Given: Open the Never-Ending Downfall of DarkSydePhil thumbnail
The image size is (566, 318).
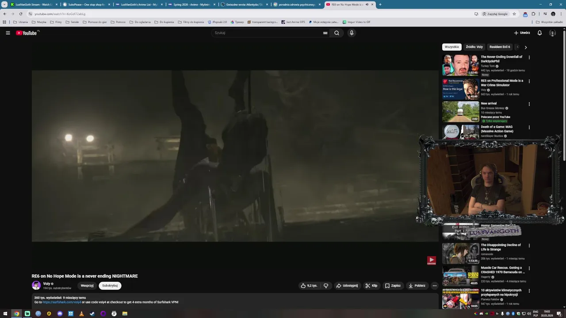Looking at the screenshot, I should coord(460,65).
